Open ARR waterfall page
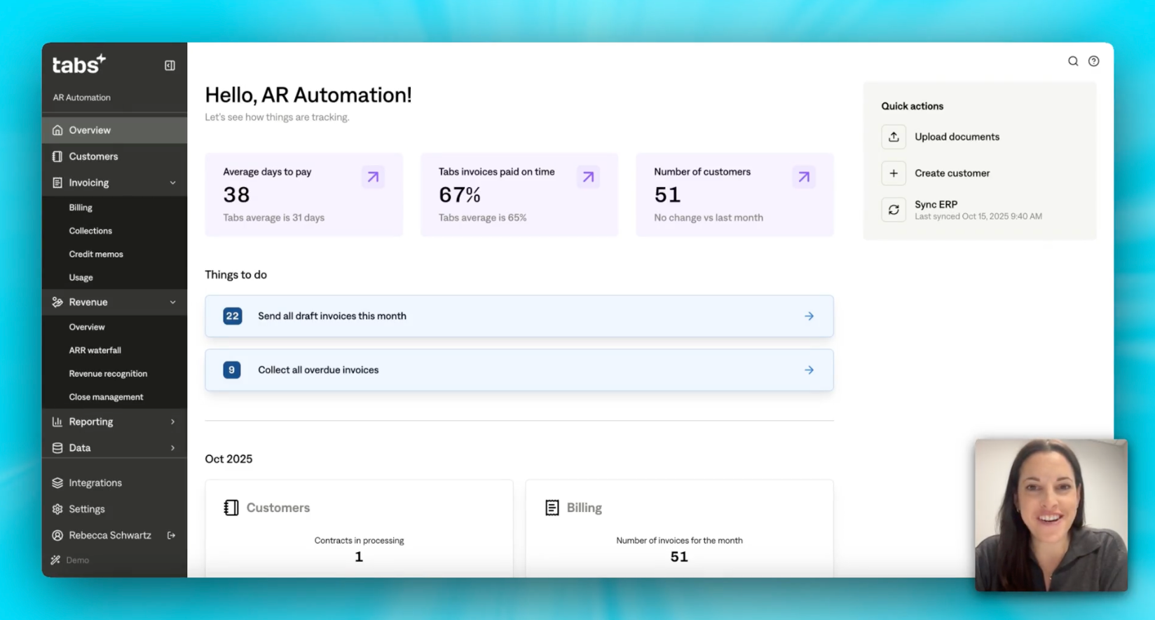 (95, 350)
